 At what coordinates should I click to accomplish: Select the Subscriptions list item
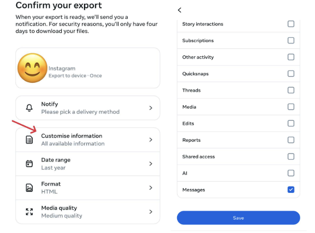tap(198, 41)
